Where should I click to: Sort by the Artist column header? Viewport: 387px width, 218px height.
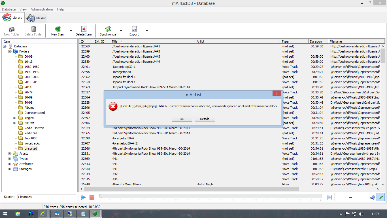238,41
